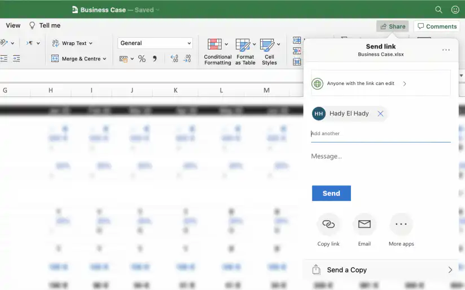Select column M header
This screenshot has height=290, width=465.
(x=266, y=90)
